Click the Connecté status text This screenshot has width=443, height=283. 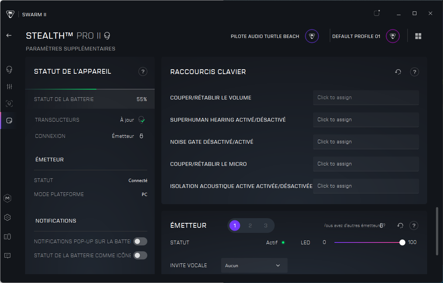coord(138,181)
